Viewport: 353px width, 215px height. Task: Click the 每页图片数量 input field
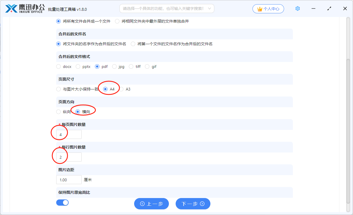69,134
